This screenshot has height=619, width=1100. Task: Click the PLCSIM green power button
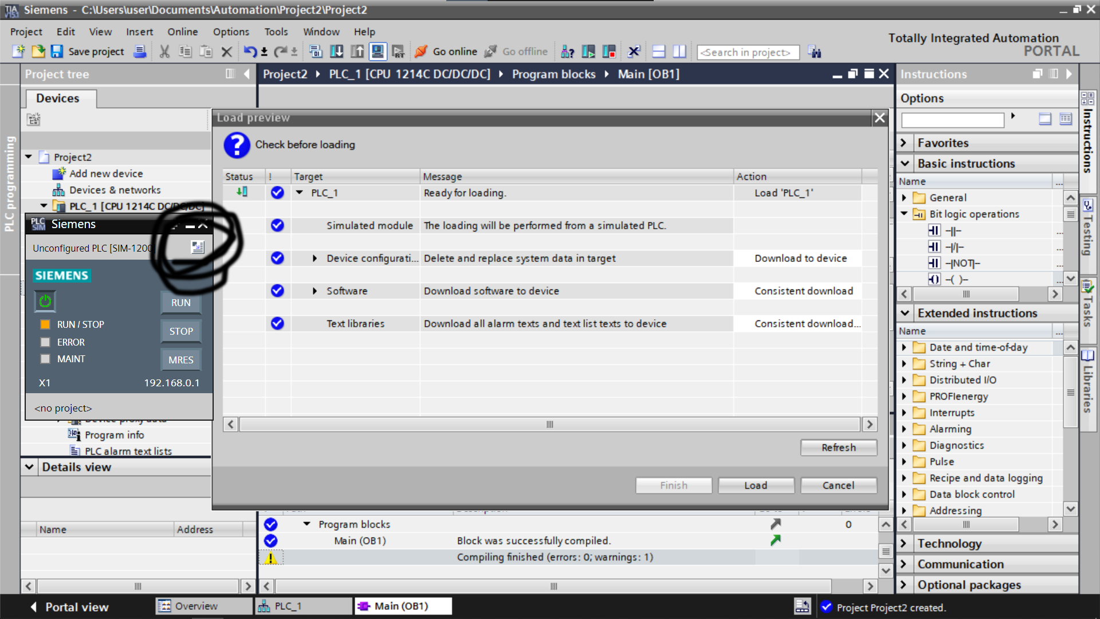click(45, 301)
